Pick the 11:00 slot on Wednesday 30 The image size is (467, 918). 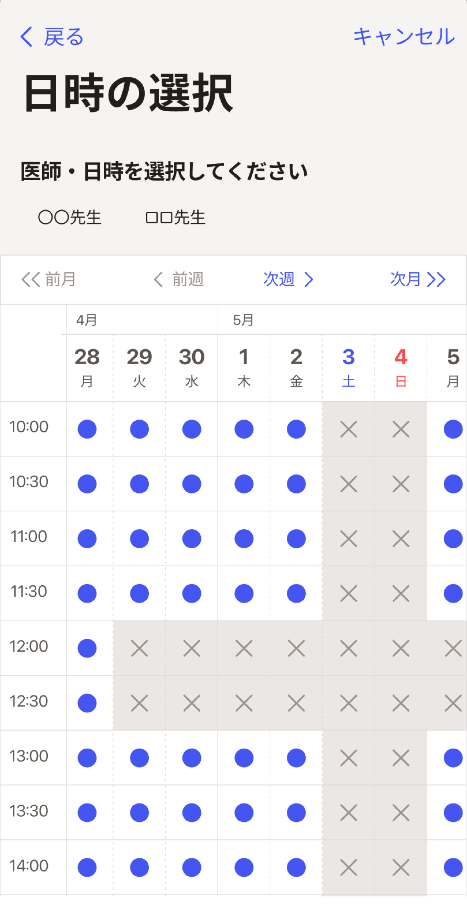click(x=192, y=539)
